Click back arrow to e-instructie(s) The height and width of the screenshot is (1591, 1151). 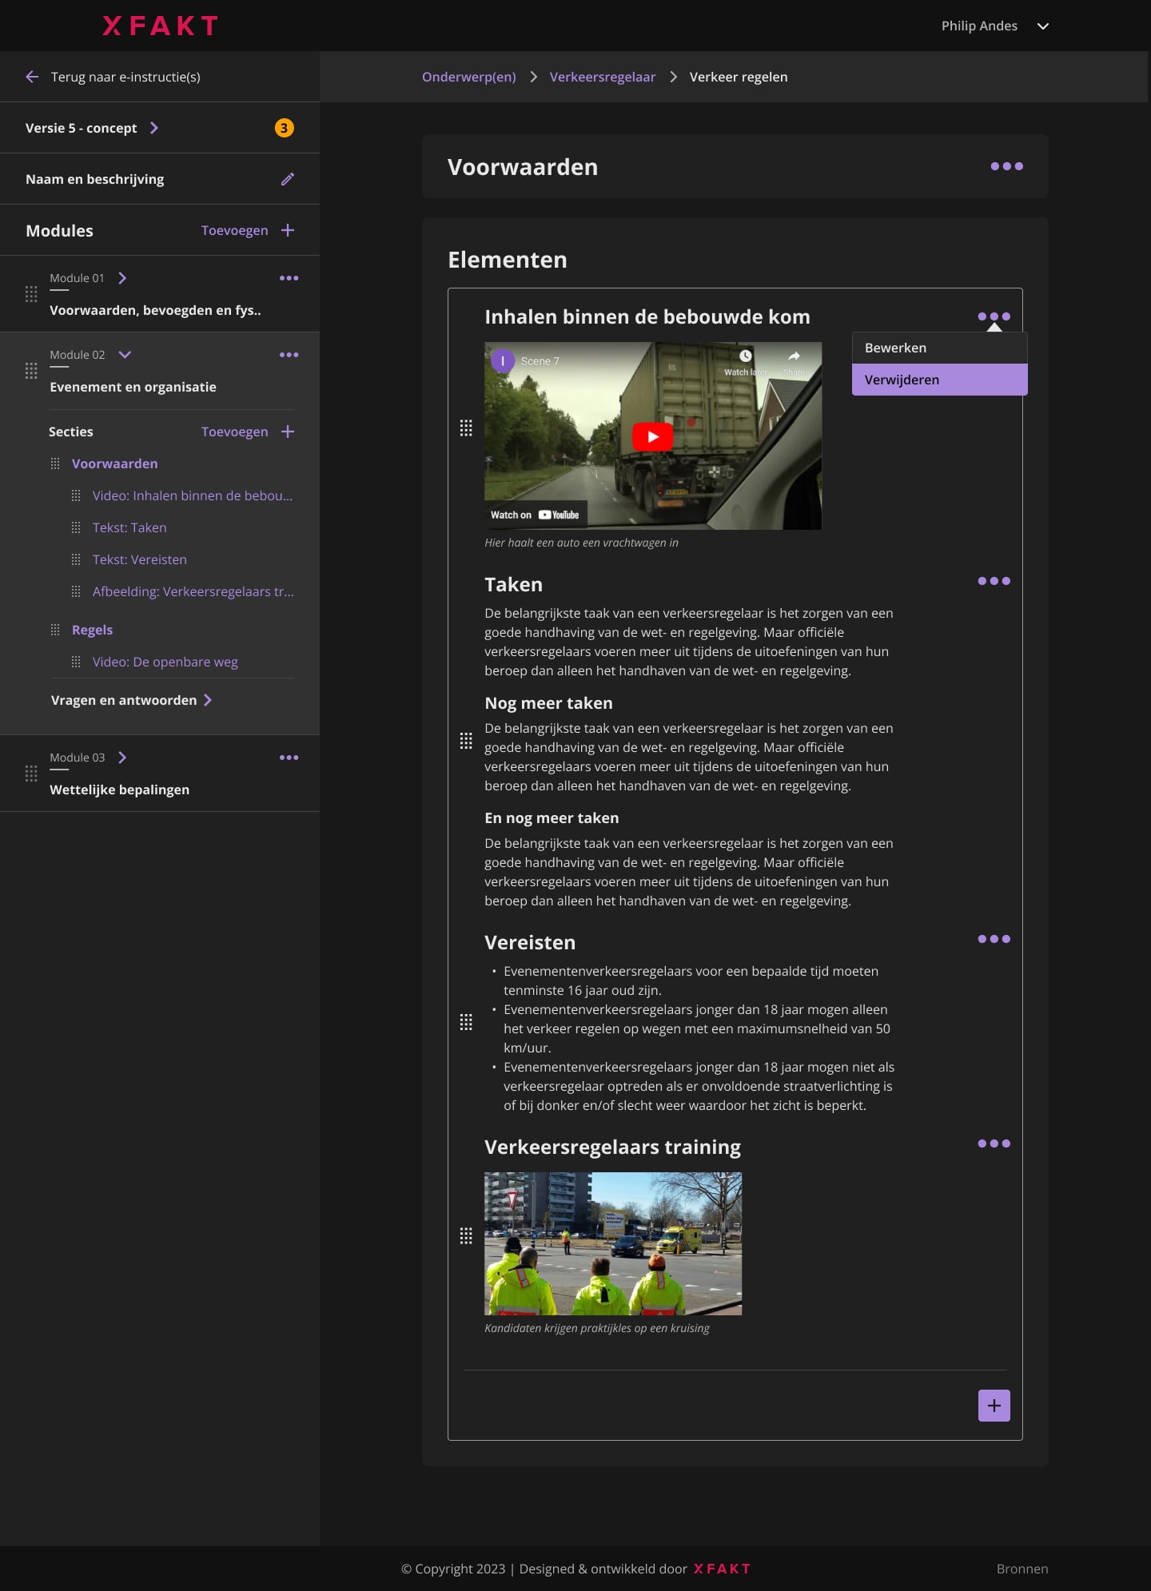[x=32, y=77]
